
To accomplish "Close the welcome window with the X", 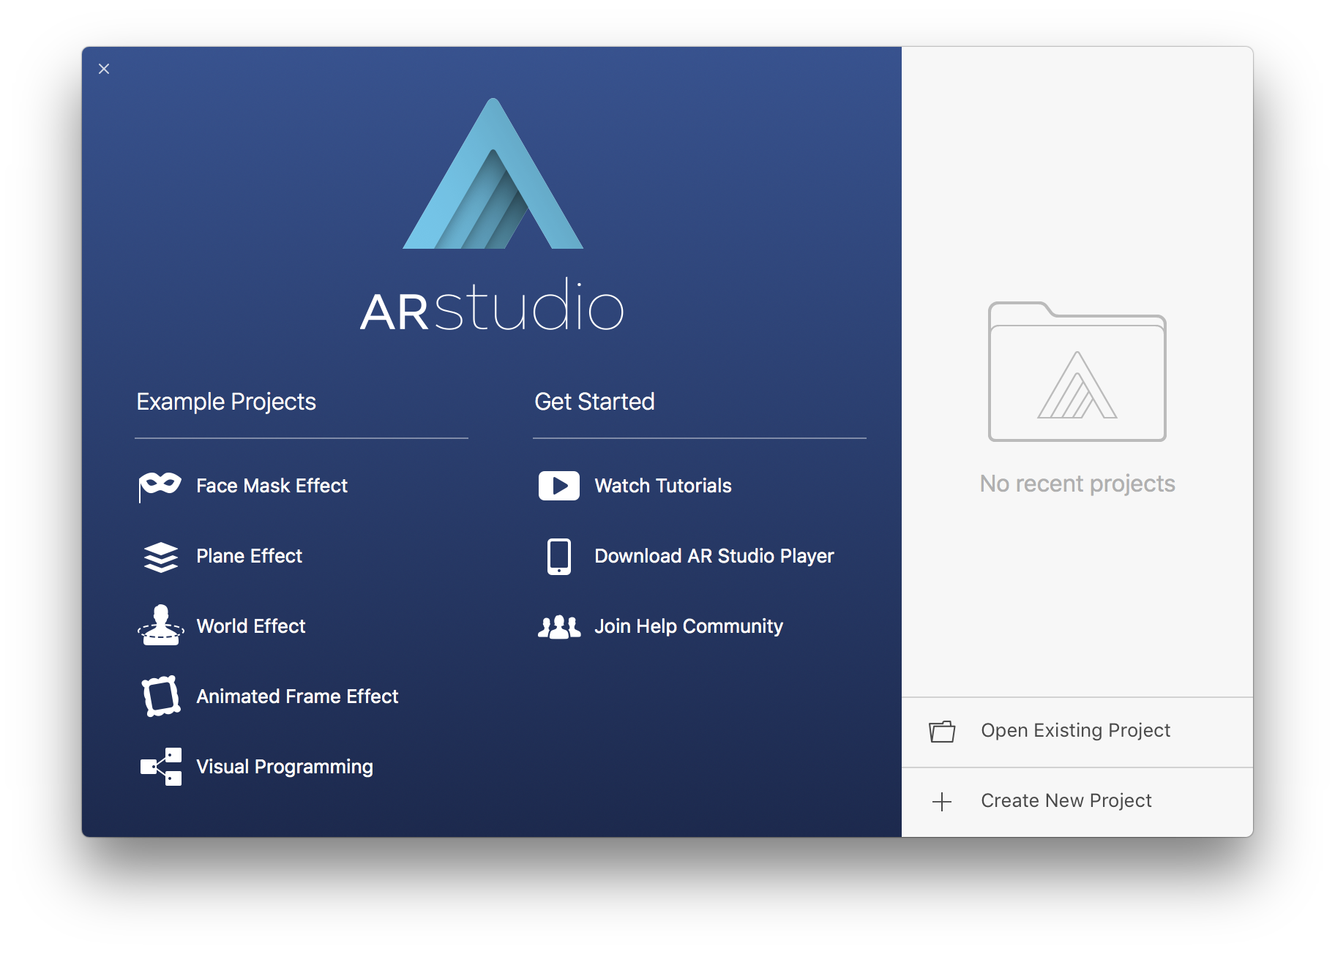I will (x=104, y=69).
